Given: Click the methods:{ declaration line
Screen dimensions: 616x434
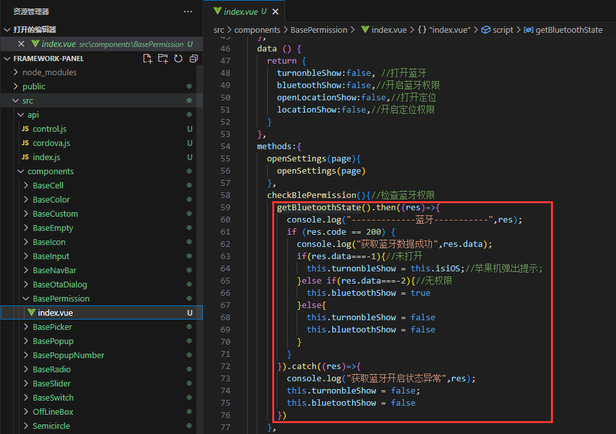Looking at the screenshot, I should coord(279,147).
